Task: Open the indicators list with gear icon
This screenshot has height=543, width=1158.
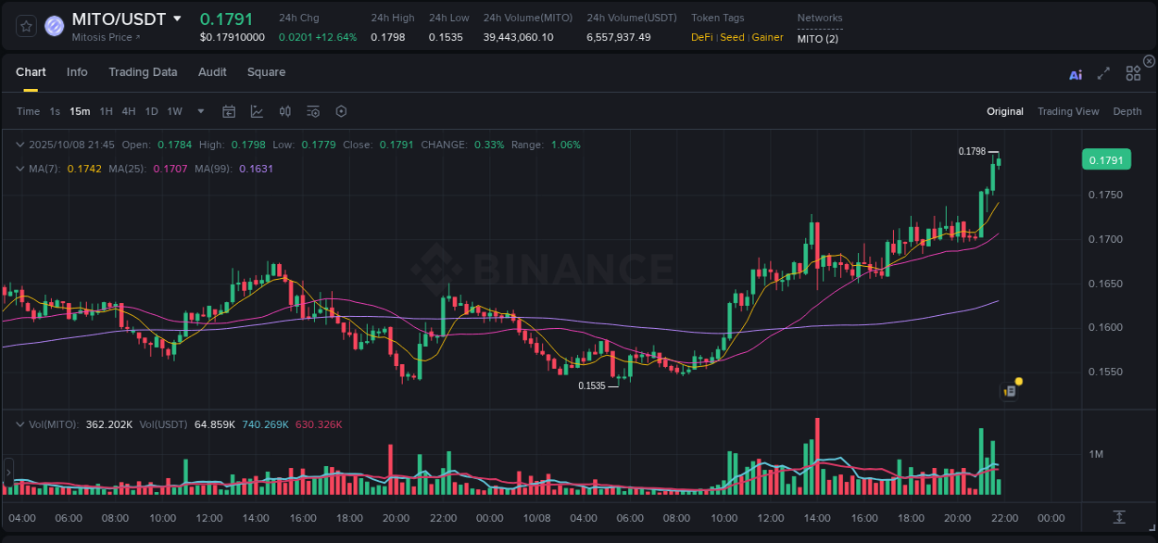Action: point(312,111)
